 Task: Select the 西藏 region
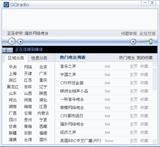click(43, 127)
